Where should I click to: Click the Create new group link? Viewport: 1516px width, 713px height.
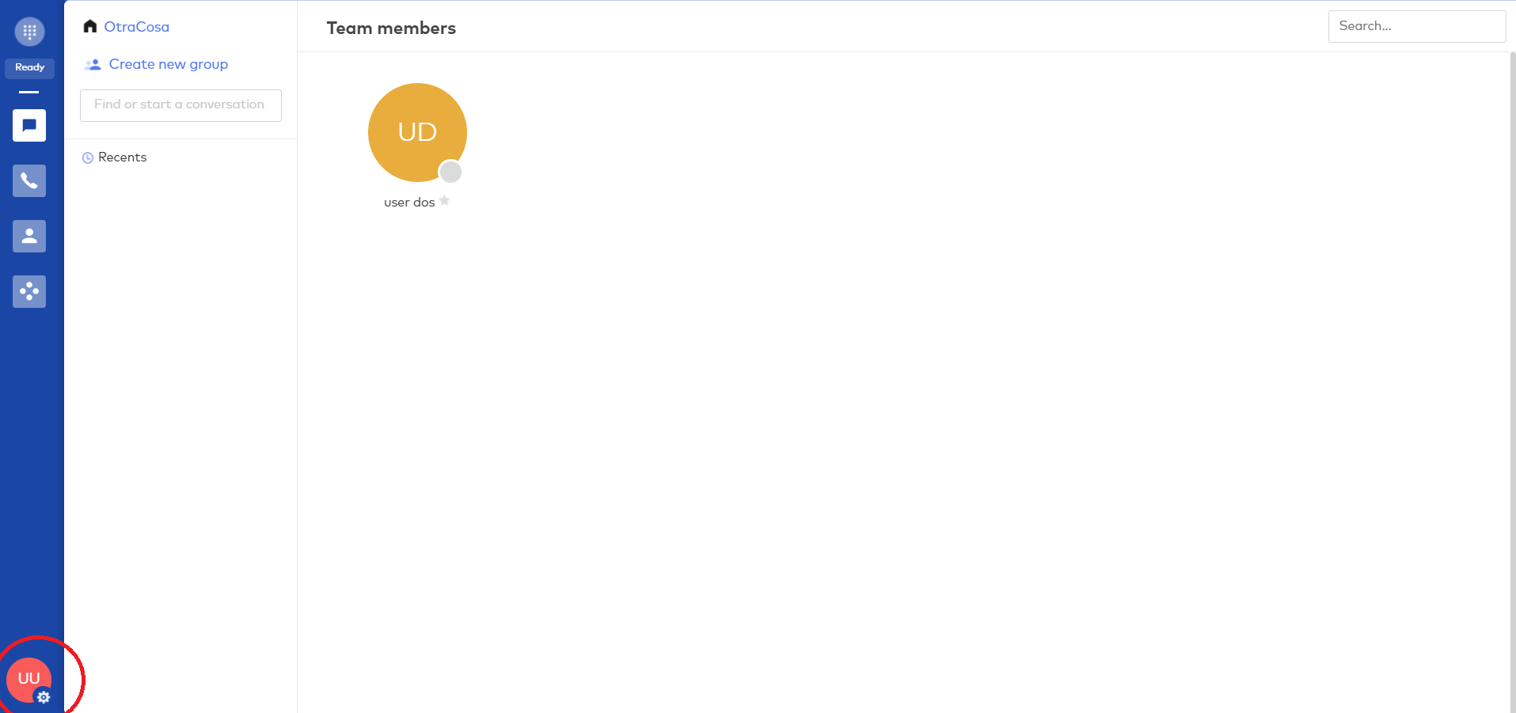168,64
